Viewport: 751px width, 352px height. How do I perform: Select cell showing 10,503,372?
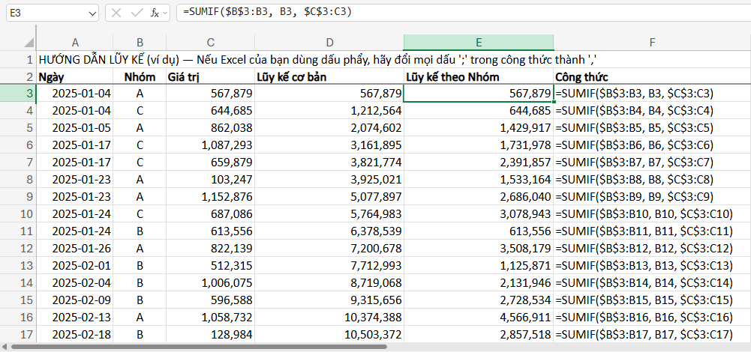[x=329, y=334]
